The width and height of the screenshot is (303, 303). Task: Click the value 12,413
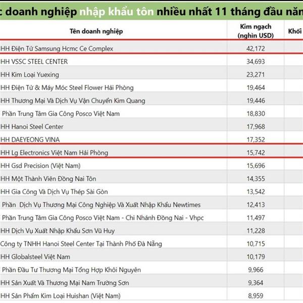tap(256, 205)
